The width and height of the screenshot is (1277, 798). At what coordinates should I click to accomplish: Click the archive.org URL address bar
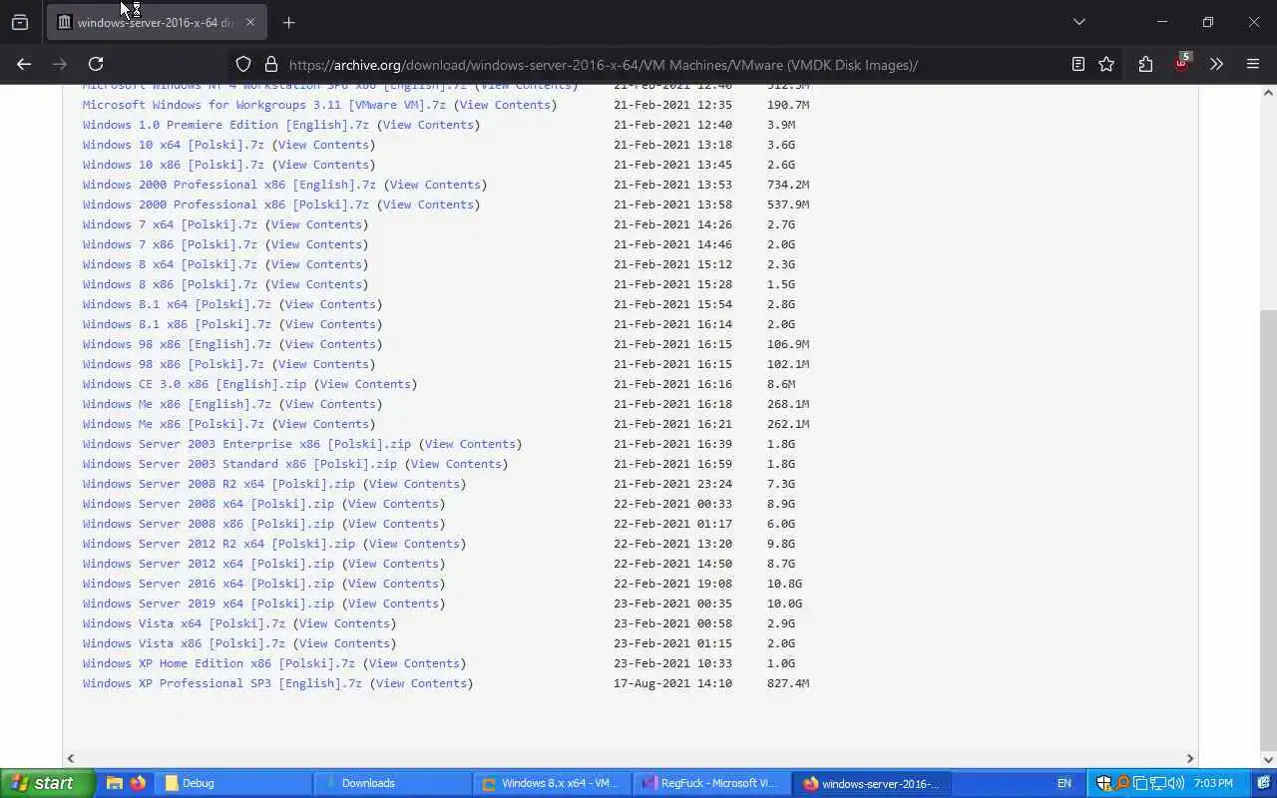click(603, 65)
